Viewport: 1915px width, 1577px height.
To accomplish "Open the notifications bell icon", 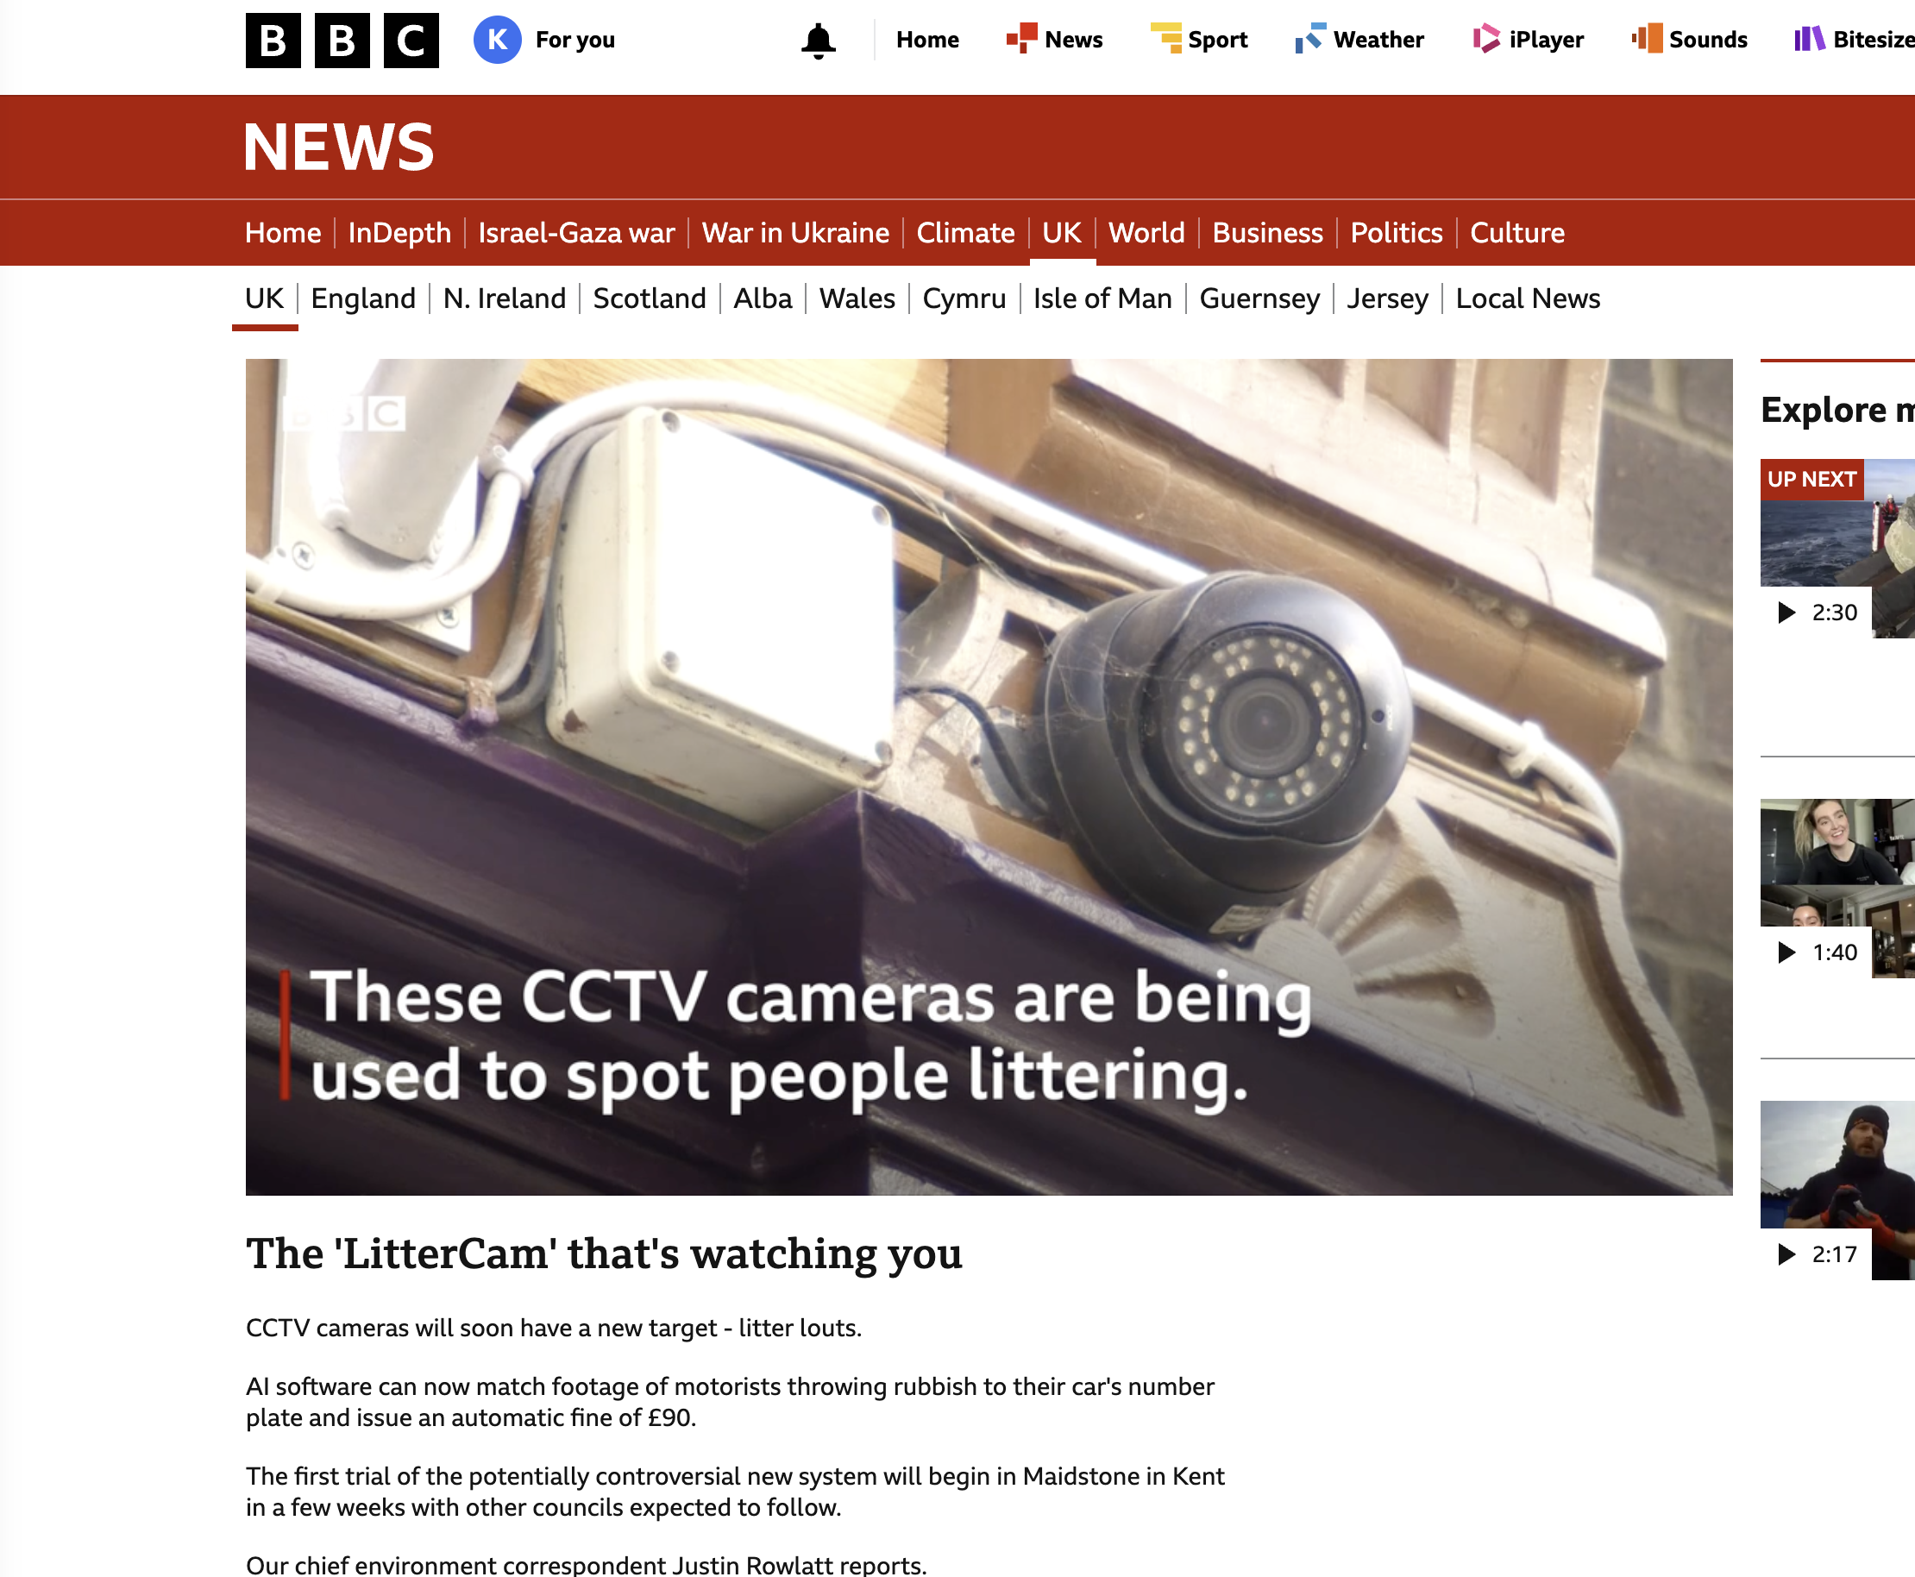I will click(818, 41).
